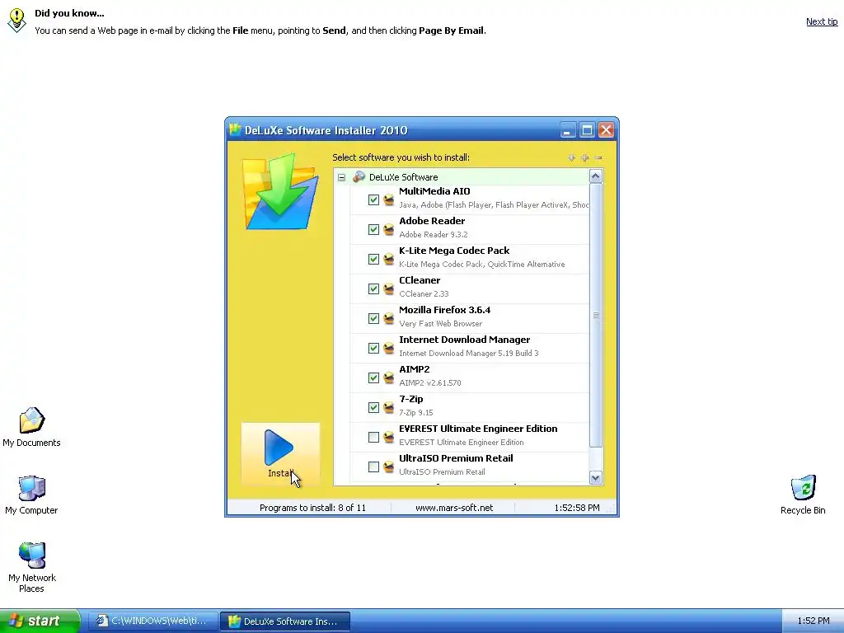Viewport: 844px width, 633px height.
Task: Select the Adobe Reader 9.3.2 description
Action: 434,235
